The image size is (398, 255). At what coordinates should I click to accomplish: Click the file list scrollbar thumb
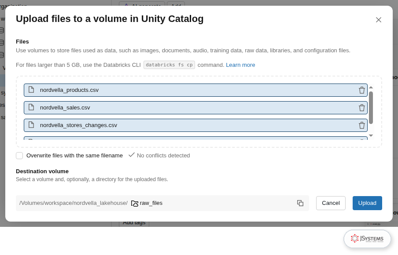pyautogui.click(x=371, y=108)
